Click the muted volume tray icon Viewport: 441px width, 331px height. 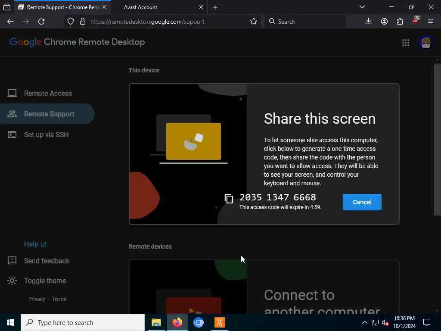pos(385,322)
